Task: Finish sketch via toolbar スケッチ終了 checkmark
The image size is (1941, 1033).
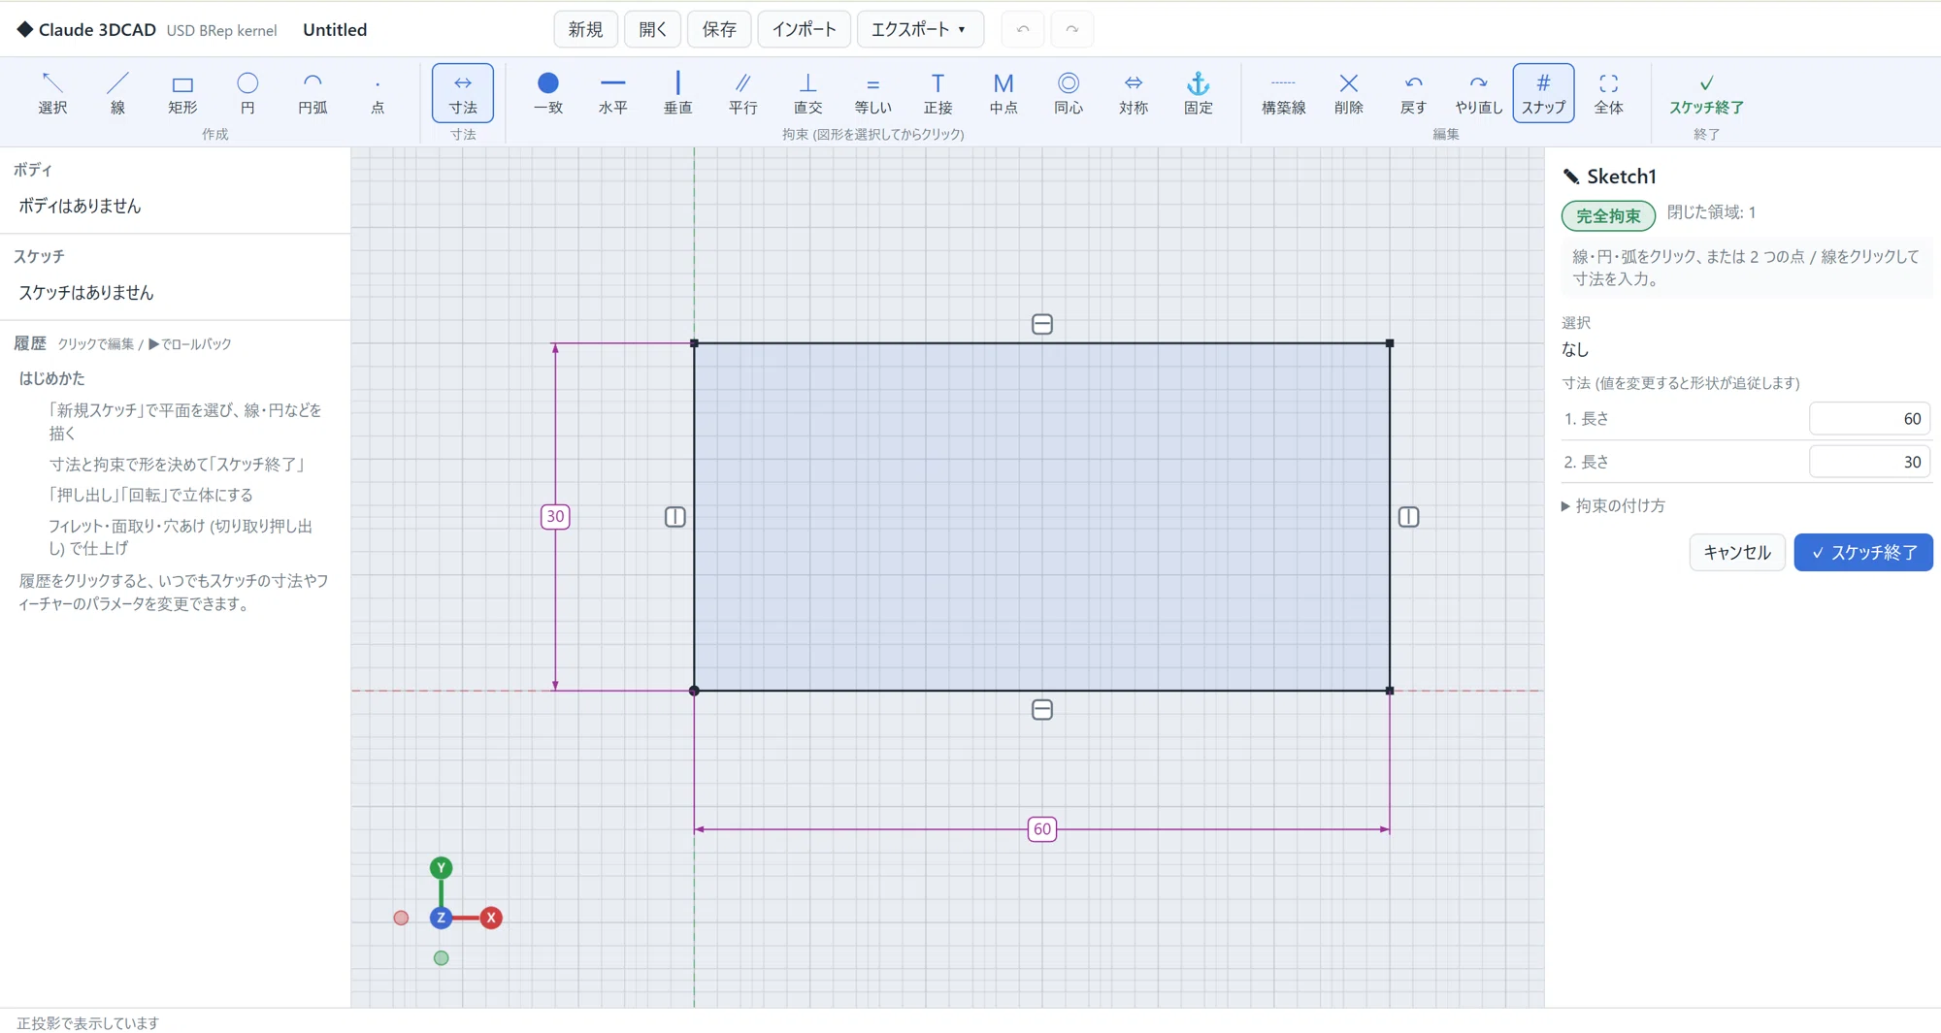Action: coord(1706,93)
